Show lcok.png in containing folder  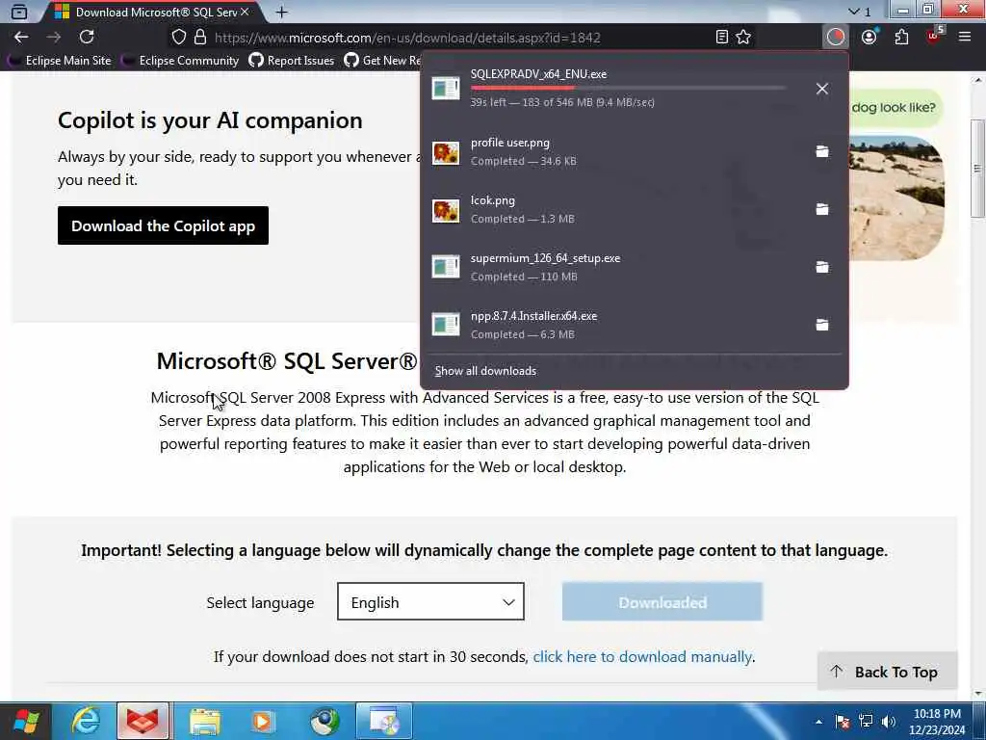point(822,209)
